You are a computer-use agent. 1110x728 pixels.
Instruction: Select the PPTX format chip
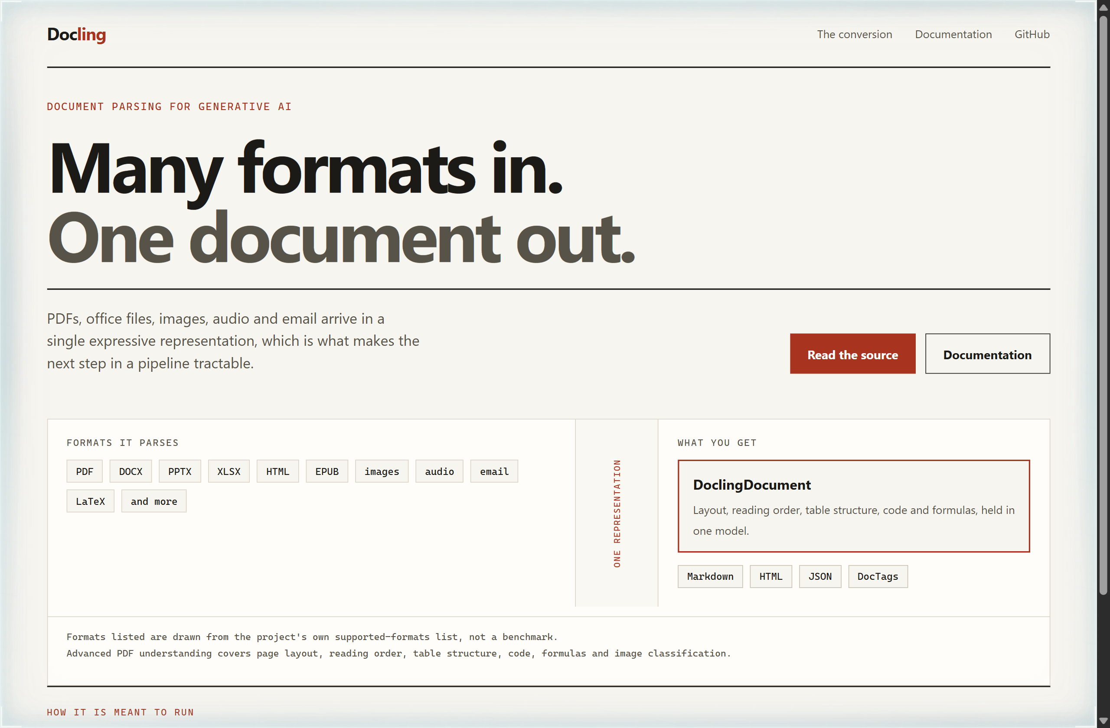[180, 471]
